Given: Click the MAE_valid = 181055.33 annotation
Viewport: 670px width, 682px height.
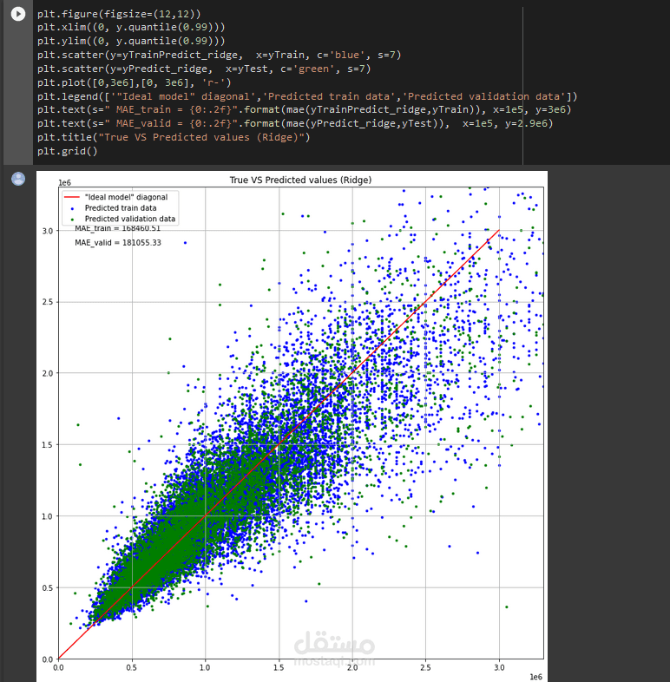Looking at the screenshot, I should [x=118, y=242].
